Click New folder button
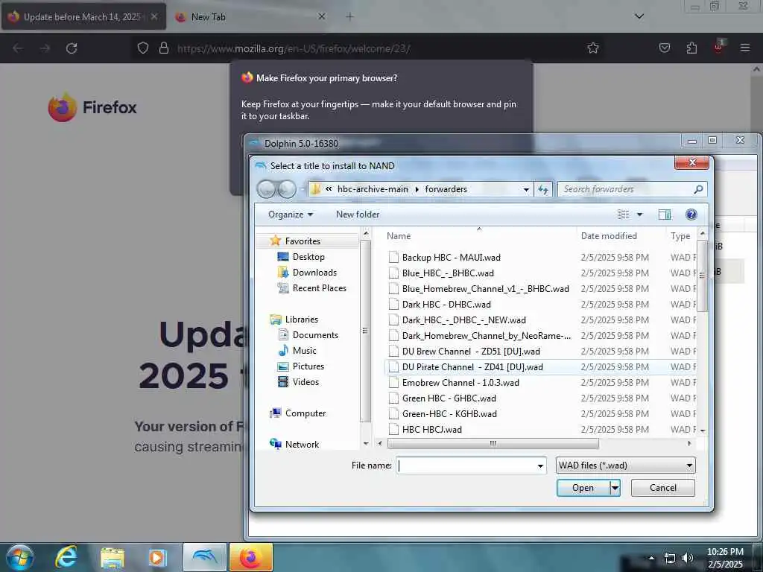 point(357,214)
